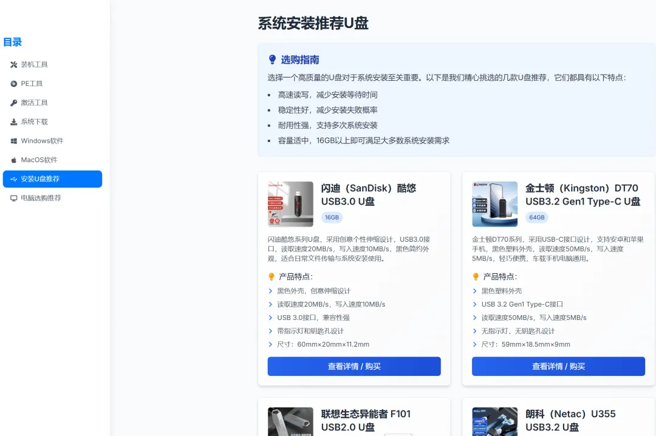Click chevron beside 无指示灯，无钥匙孔设计
The image size is (656, 436).
(474, 331)
